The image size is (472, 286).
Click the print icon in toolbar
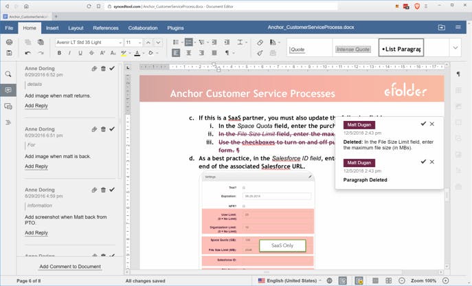10,42
